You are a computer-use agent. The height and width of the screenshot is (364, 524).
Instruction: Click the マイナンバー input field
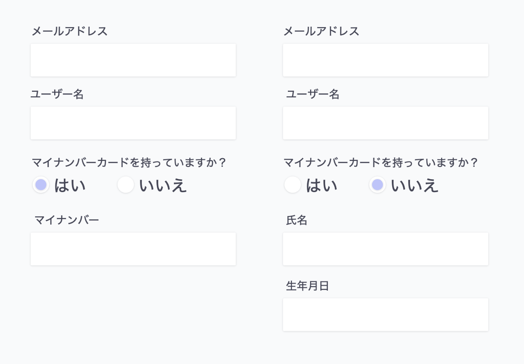pos(133,249)
